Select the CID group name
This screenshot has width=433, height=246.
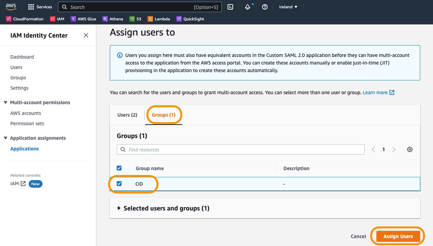pos(139,184)
